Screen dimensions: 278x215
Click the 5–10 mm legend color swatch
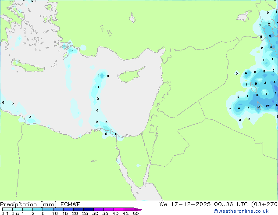48,209
